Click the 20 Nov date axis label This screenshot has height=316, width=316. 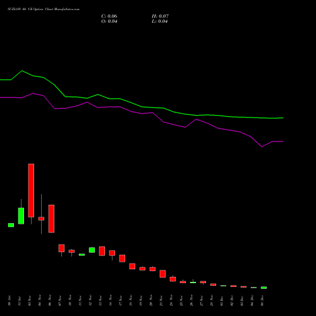pyautogui.click(x=151, y=301)
